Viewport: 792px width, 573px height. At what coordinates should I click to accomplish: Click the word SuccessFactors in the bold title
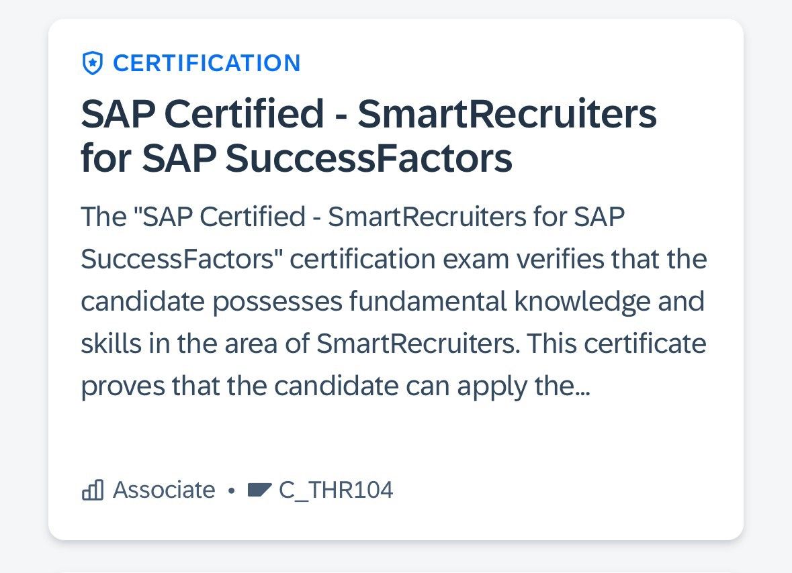[x=369, y=158]
